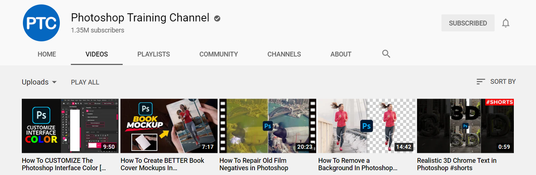Click the 1.35M subscribers text

click(98, 30)
